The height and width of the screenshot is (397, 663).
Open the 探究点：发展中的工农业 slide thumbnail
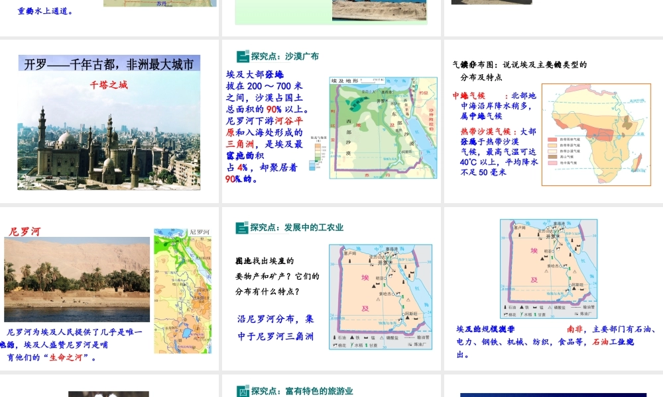331,288
